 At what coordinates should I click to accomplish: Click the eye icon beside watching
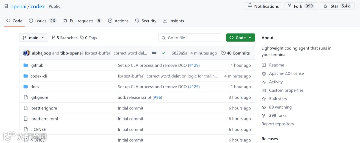[264, 107]
